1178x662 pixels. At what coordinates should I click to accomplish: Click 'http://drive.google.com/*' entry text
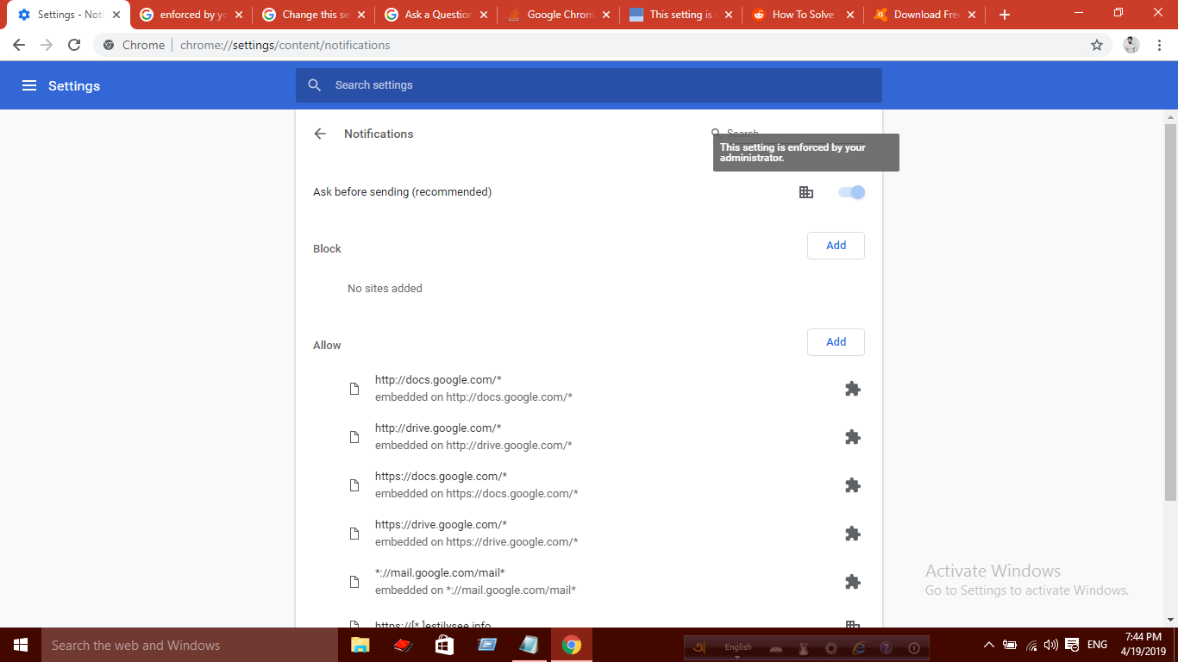438,428
